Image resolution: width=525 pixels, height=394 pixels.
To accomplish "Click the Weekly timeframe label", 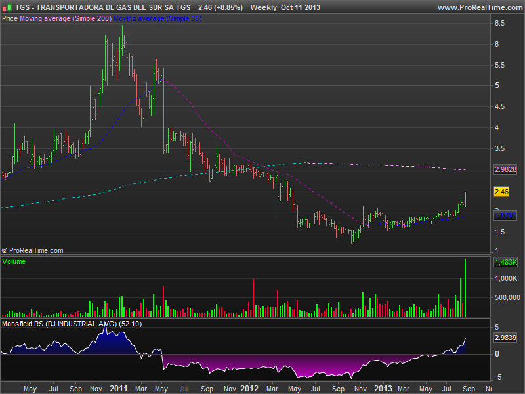I will (x=263, y=7).
